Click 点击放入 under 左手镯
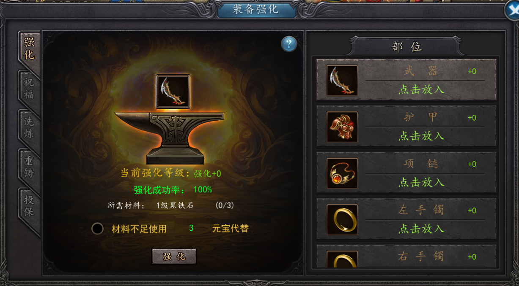 [421, 229]
